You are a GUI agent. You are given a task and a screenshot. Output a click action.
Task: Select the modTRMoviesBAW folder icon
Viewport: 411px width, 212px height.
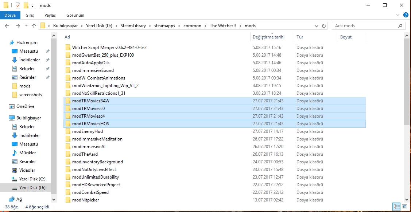(x=68, y=101)
